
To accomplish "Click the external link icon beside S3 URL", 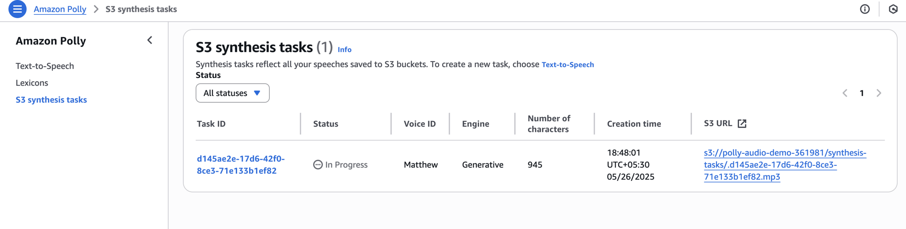I will 742,124.
